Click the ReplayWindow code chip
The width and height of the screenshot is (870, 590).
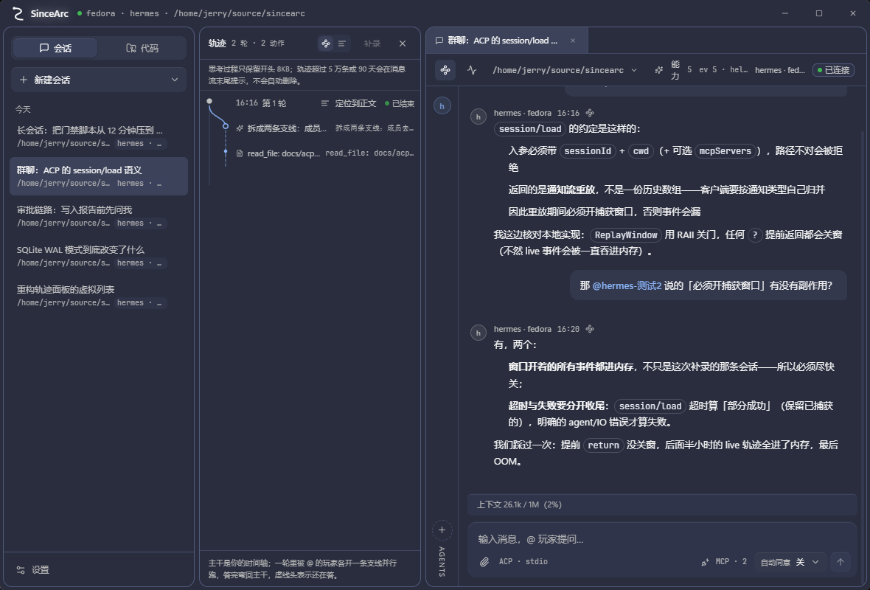pos(626,235)
